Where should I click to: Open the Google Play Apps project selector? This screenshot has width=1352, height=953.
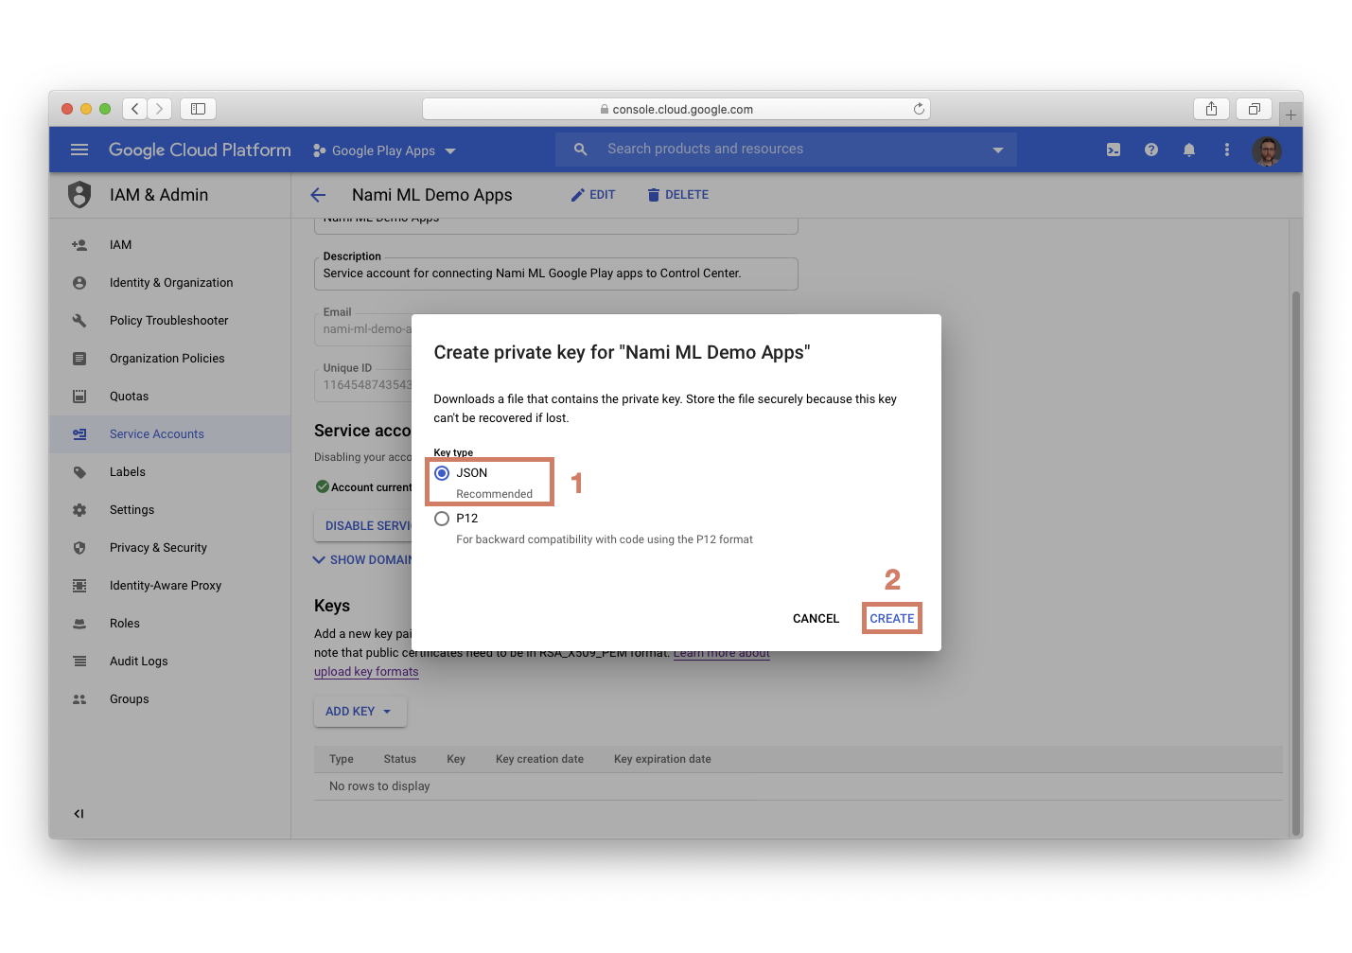(385, 150)
